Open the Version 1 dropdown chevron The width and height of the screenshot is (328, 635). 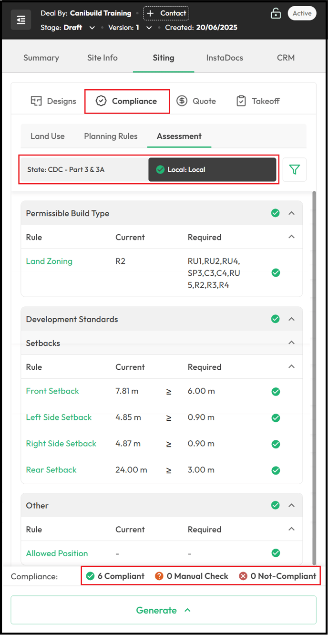coord(149,28)
